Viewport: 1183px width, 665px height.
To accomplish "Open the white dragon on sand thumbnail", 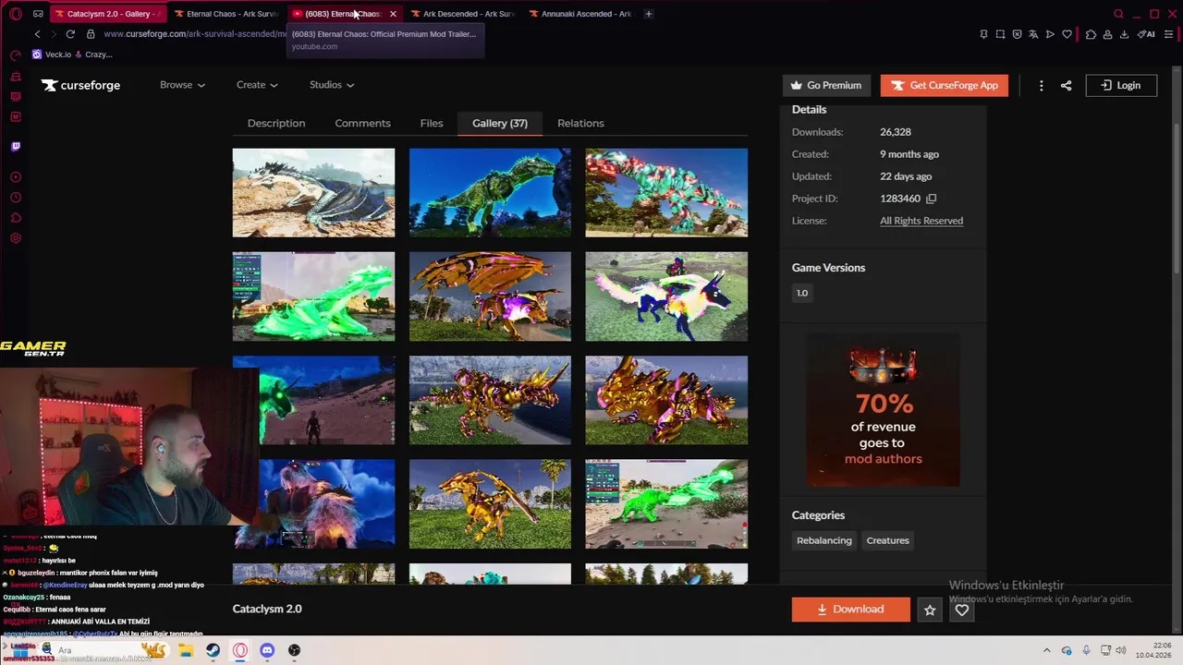I will click(x=313, y=193).
